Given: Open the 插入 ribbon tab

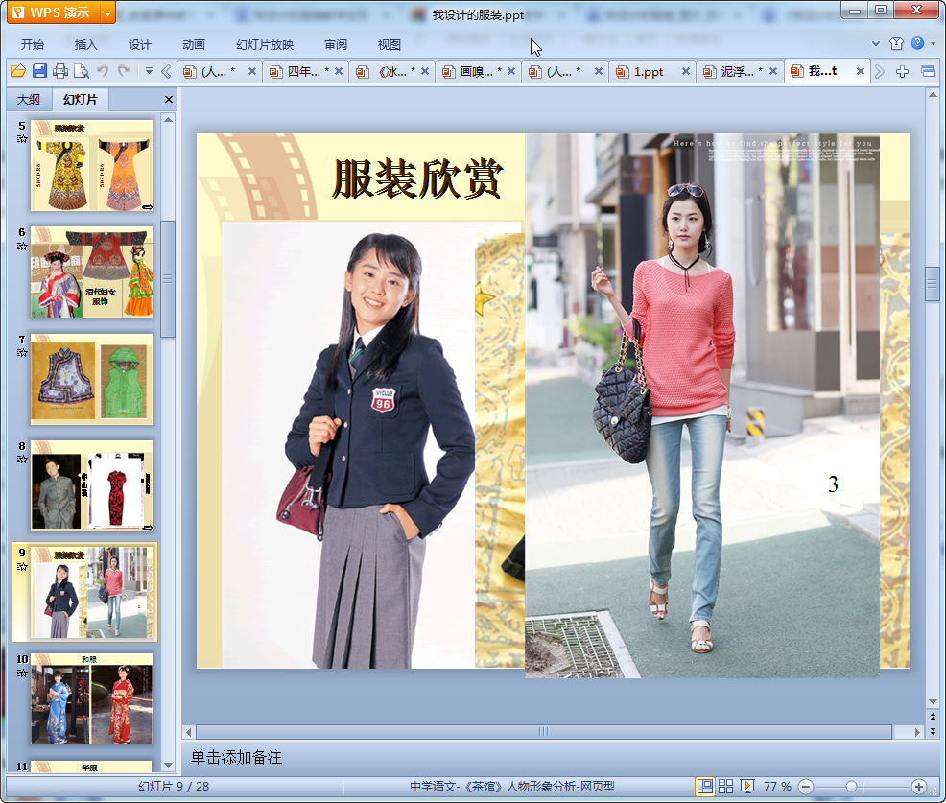Looking at the screenshot, I should 85,45.
